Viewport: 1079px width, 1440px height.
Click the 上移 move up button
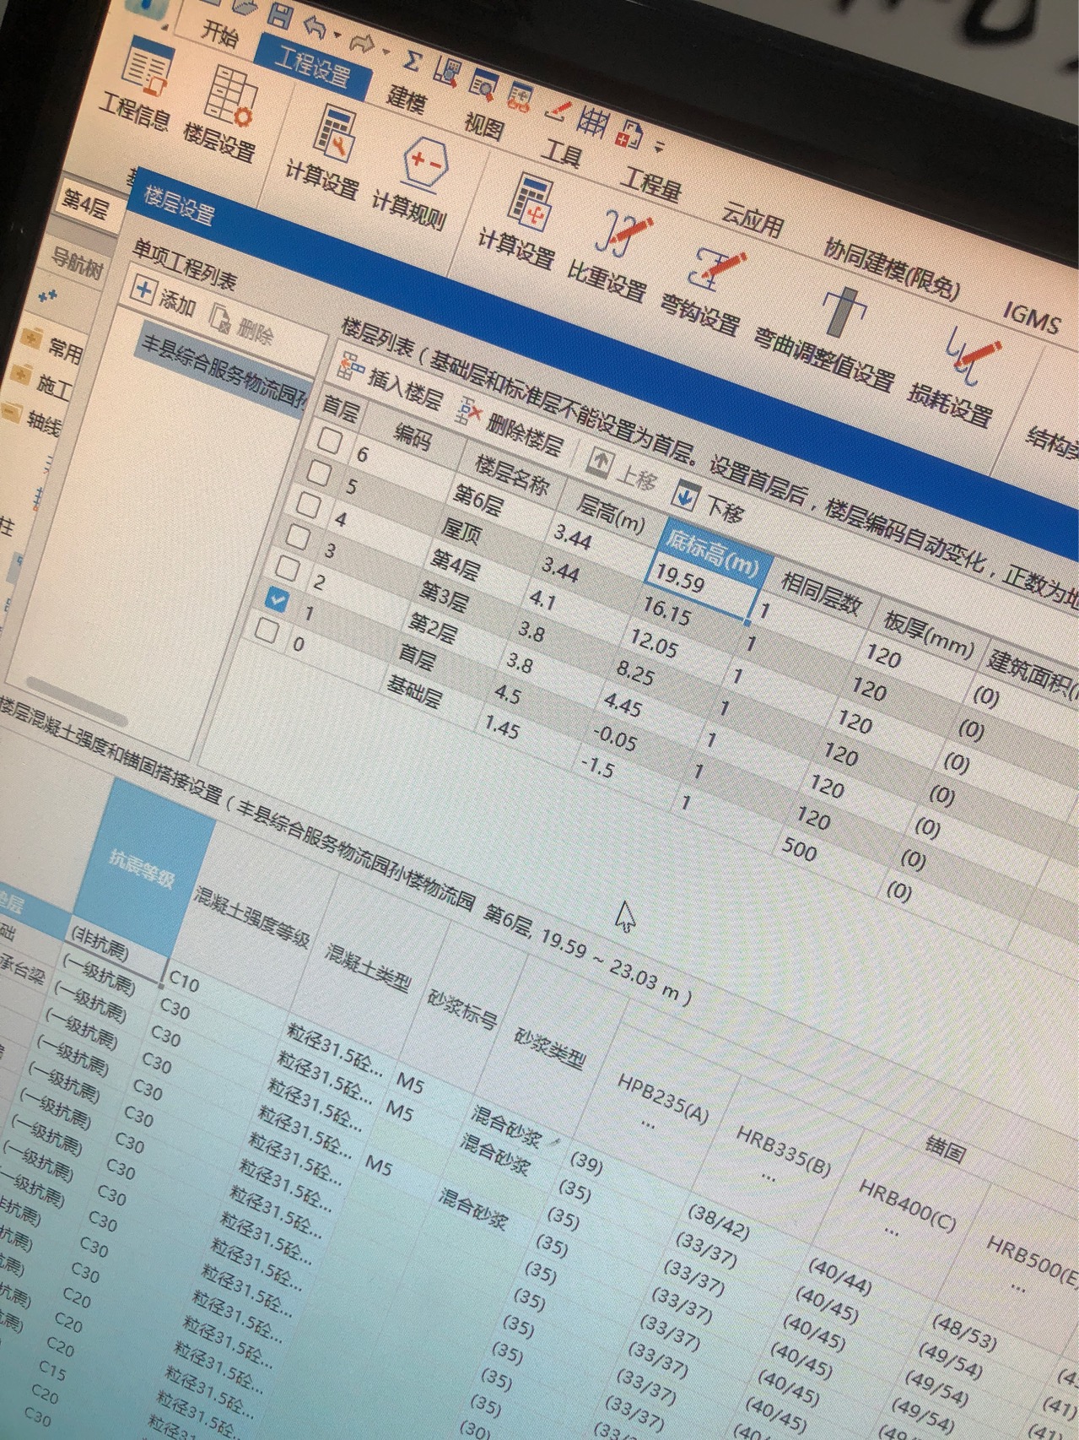pyautogui.click(x=623, y=469)
